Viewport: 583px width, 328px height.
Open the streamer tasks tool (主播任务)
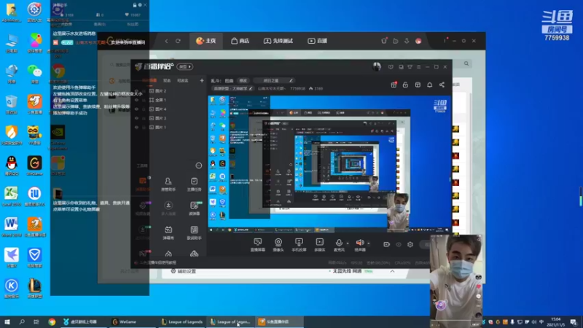point(194,184)
